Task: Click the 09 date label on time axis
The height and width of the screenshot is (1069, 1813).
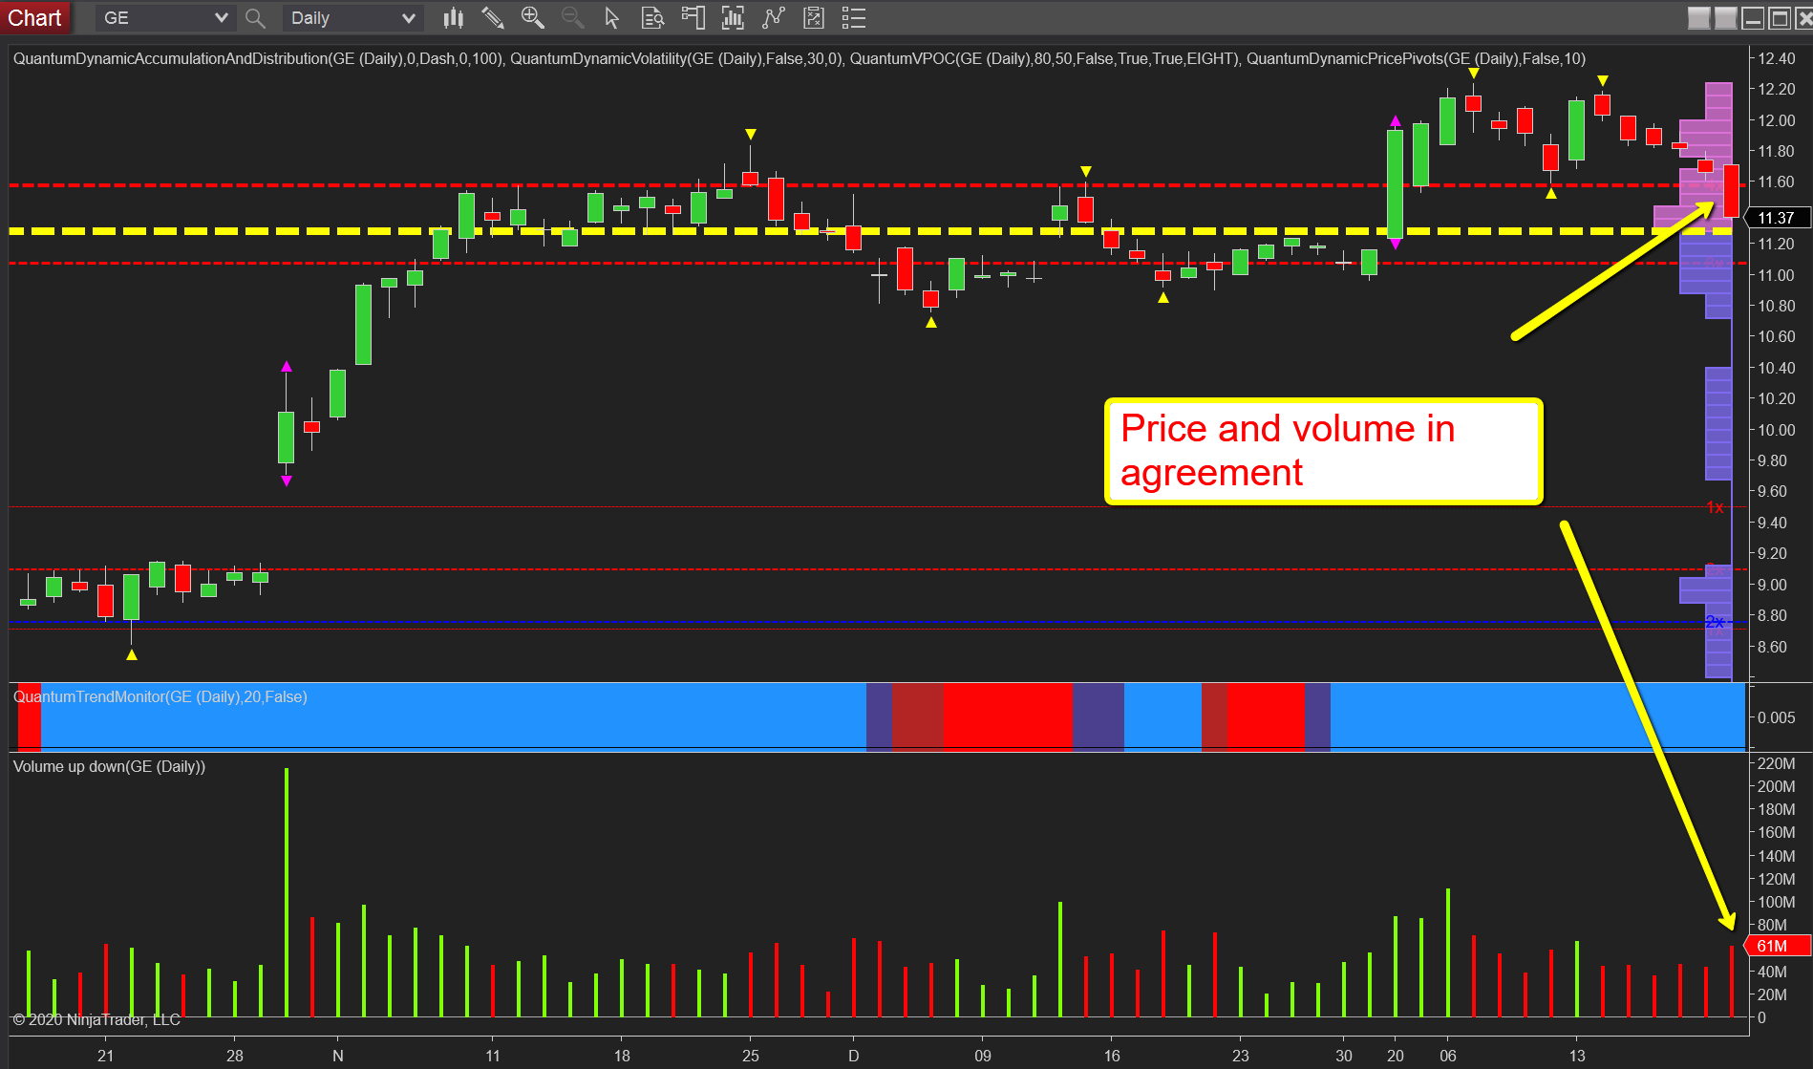Action: pyautogui.click(x=983, y=1056)
